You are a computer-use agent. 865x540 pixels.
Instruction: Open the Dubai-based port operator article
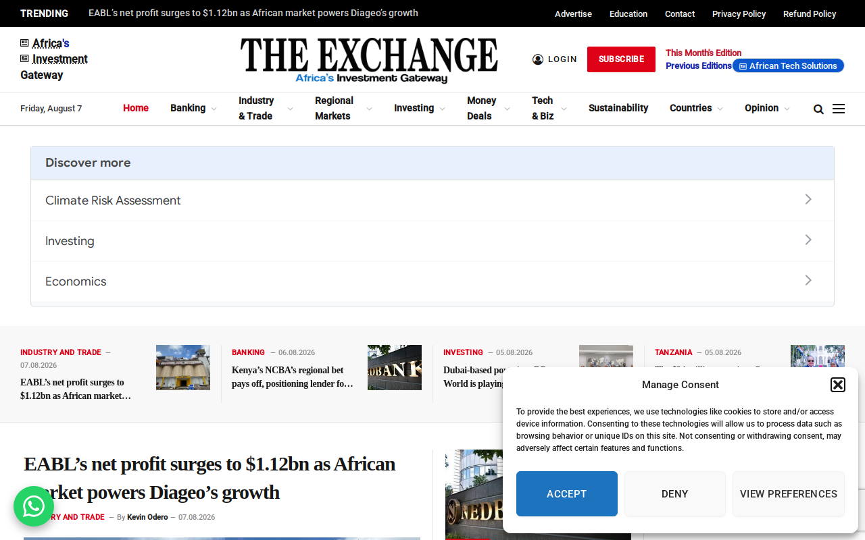473,377
